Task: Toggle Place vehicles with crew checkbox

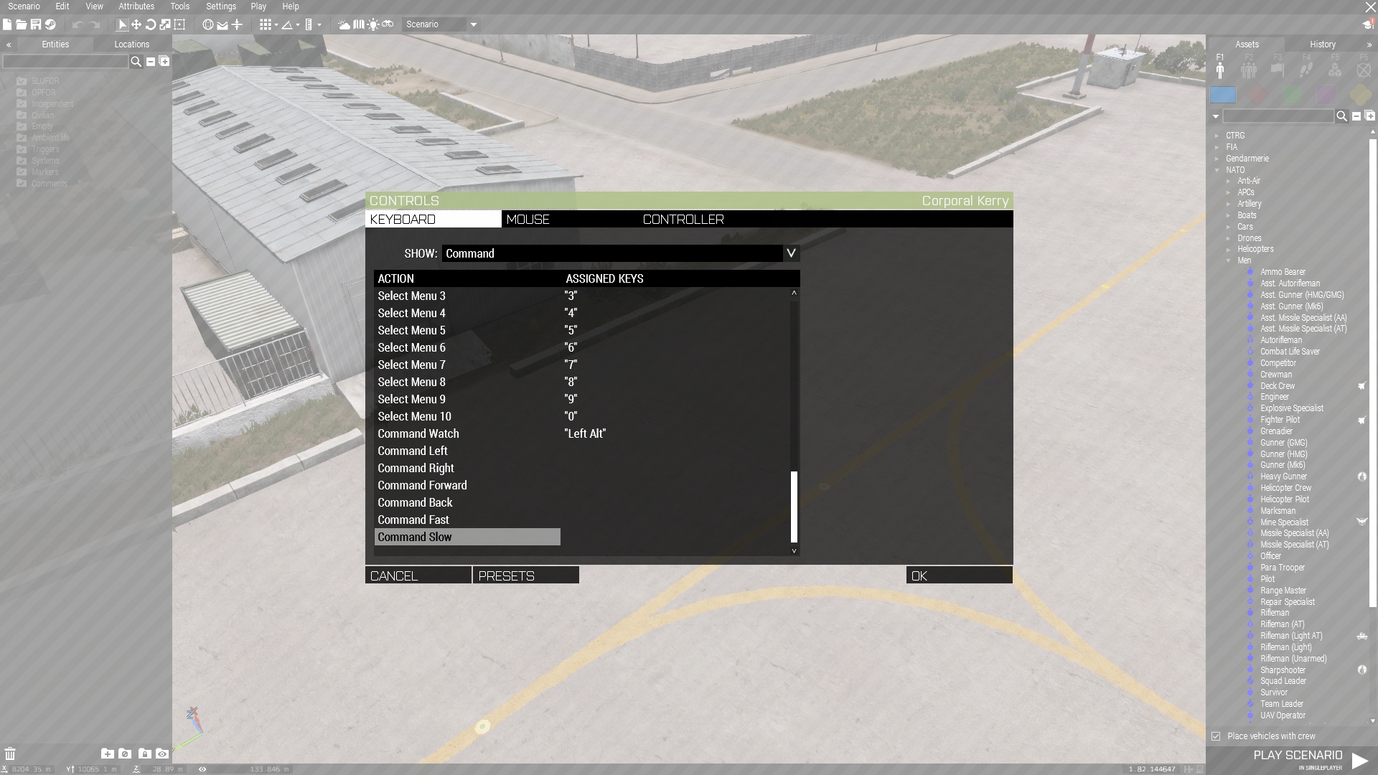Action: point(1216,736)
